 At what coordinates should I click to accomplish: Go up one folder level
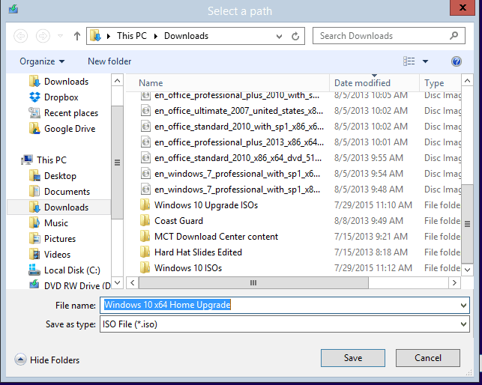77,36
